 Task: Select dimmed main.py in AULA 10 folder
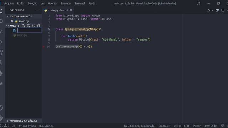coord(22,35)
